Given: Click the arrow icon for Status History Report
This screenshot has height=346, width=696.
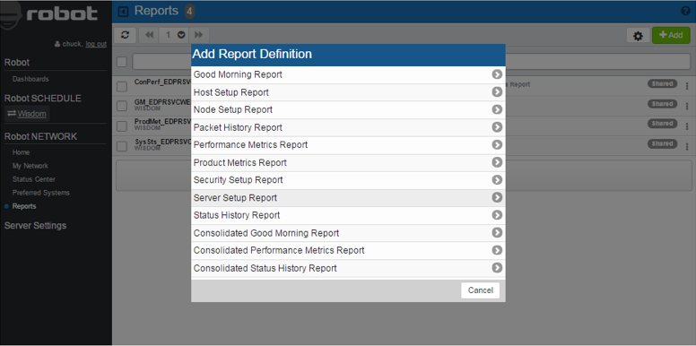Looking at the screenshot, I should click(497, 215).
